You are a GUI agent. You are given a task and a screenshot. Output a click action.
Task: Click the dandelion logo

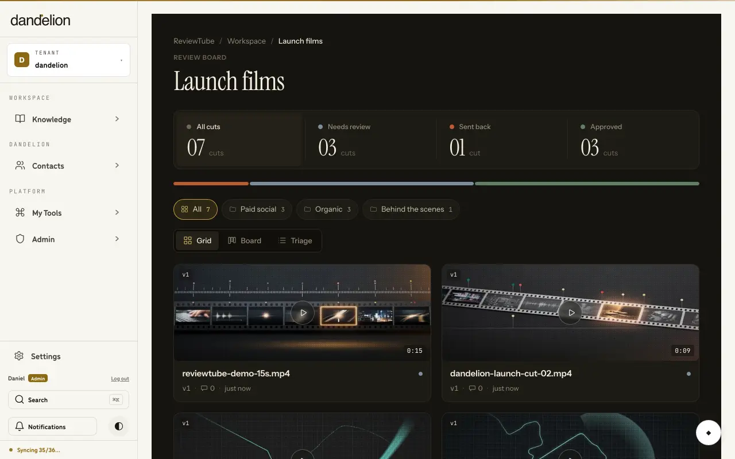pos(40,20)
